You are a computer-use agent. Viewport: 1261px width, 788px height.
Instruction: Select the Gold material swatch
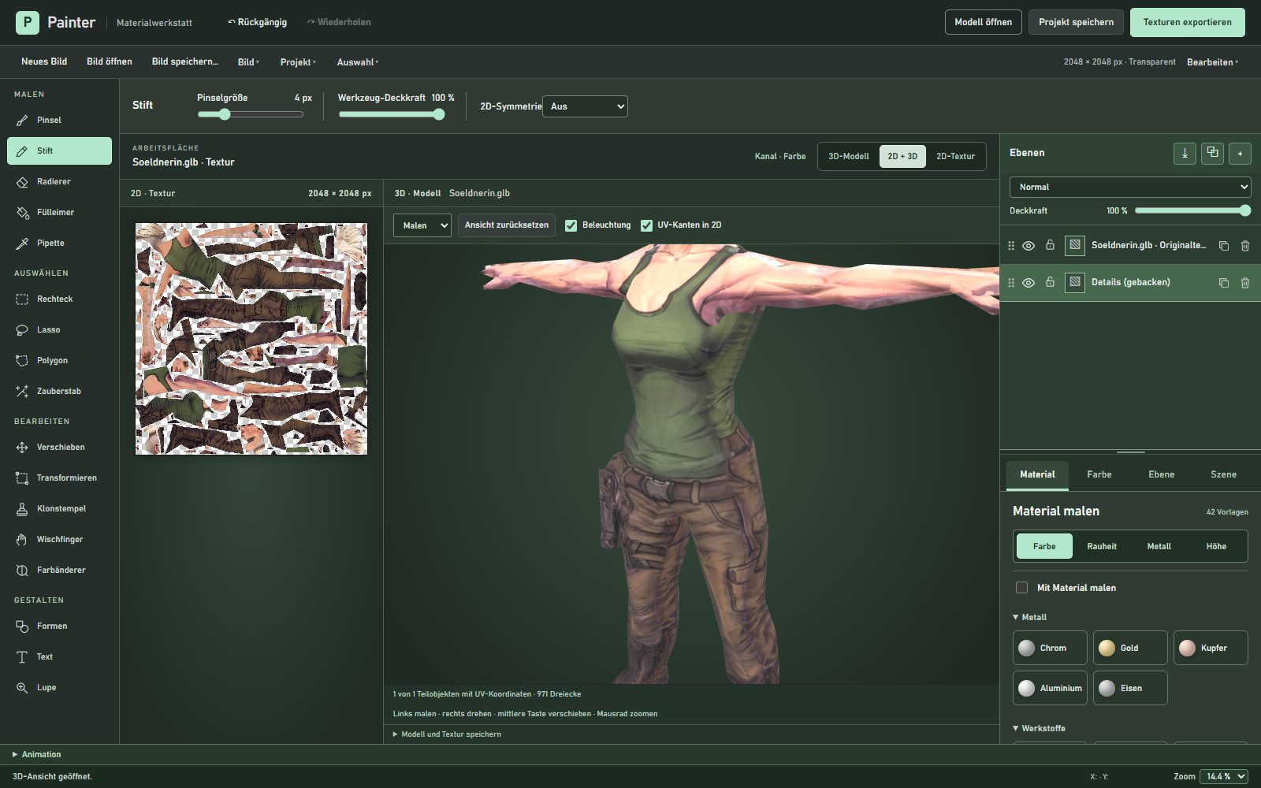point(1129,648)
